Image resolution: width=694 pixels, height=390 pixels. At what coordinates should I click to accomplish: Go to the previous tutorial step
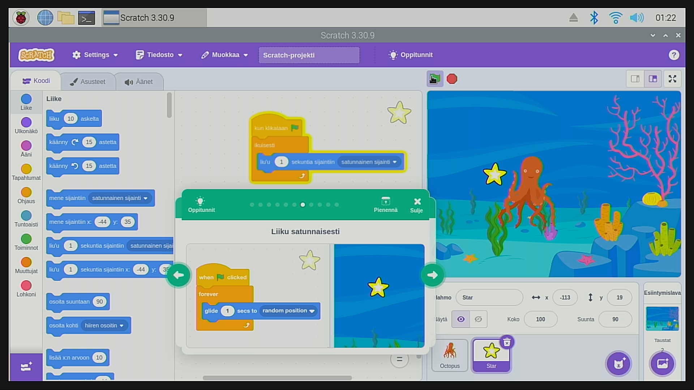(x=179, y=275)
